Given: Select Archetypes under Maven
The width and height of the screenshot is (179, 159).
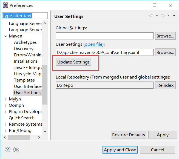Looking at the screenshot, I should [25, 42].
